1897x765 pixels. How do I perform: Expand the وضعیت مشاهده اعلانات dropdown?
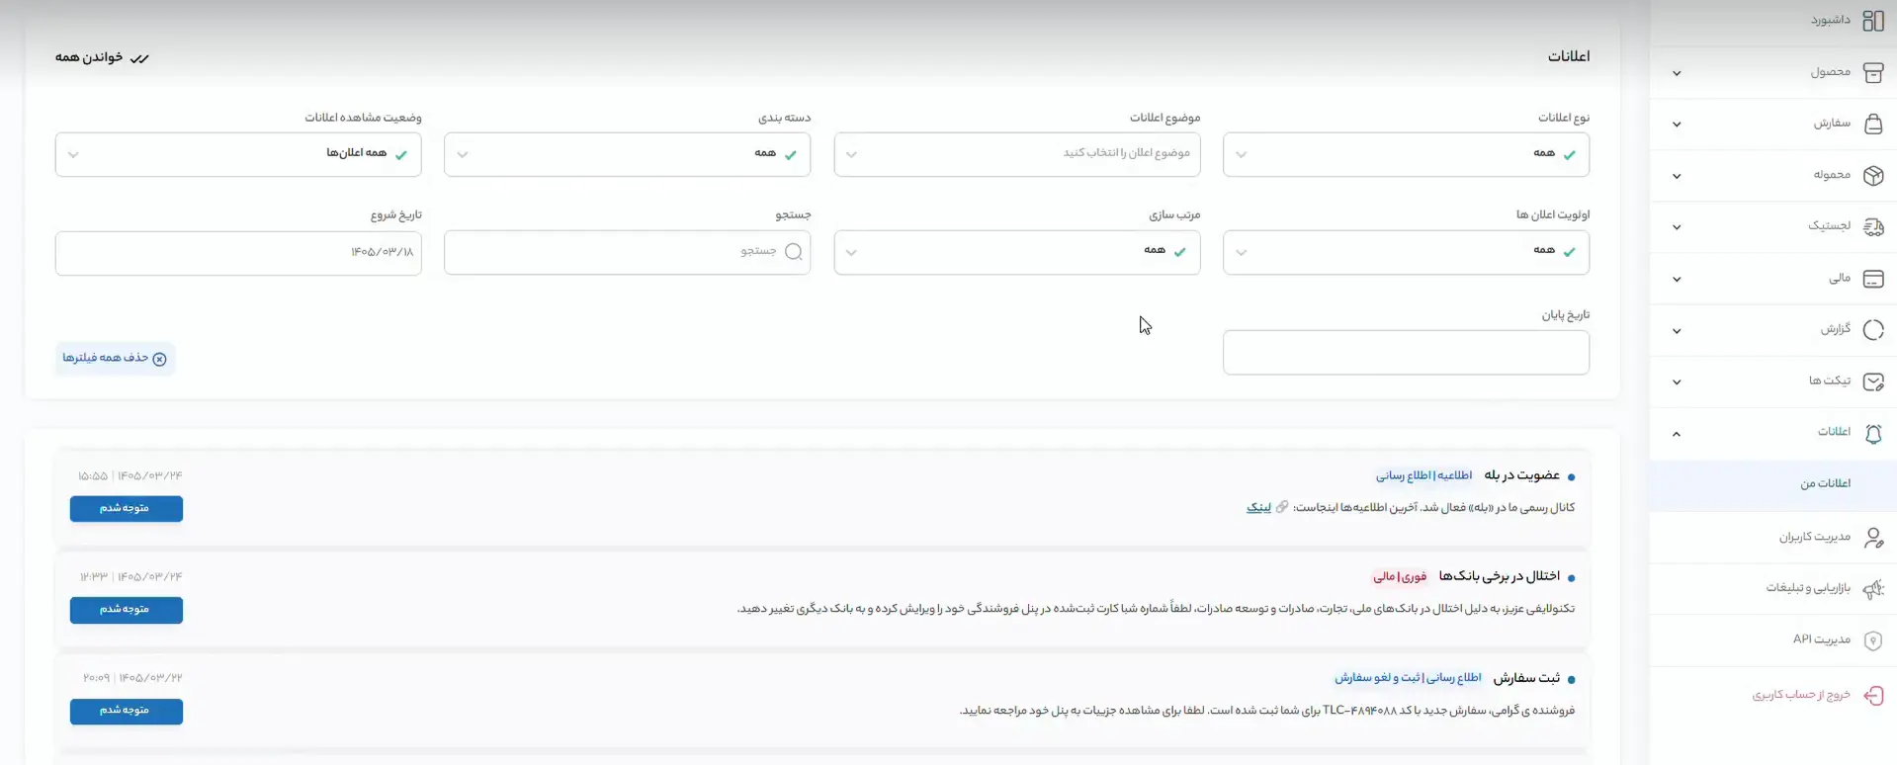click(238, 154)
